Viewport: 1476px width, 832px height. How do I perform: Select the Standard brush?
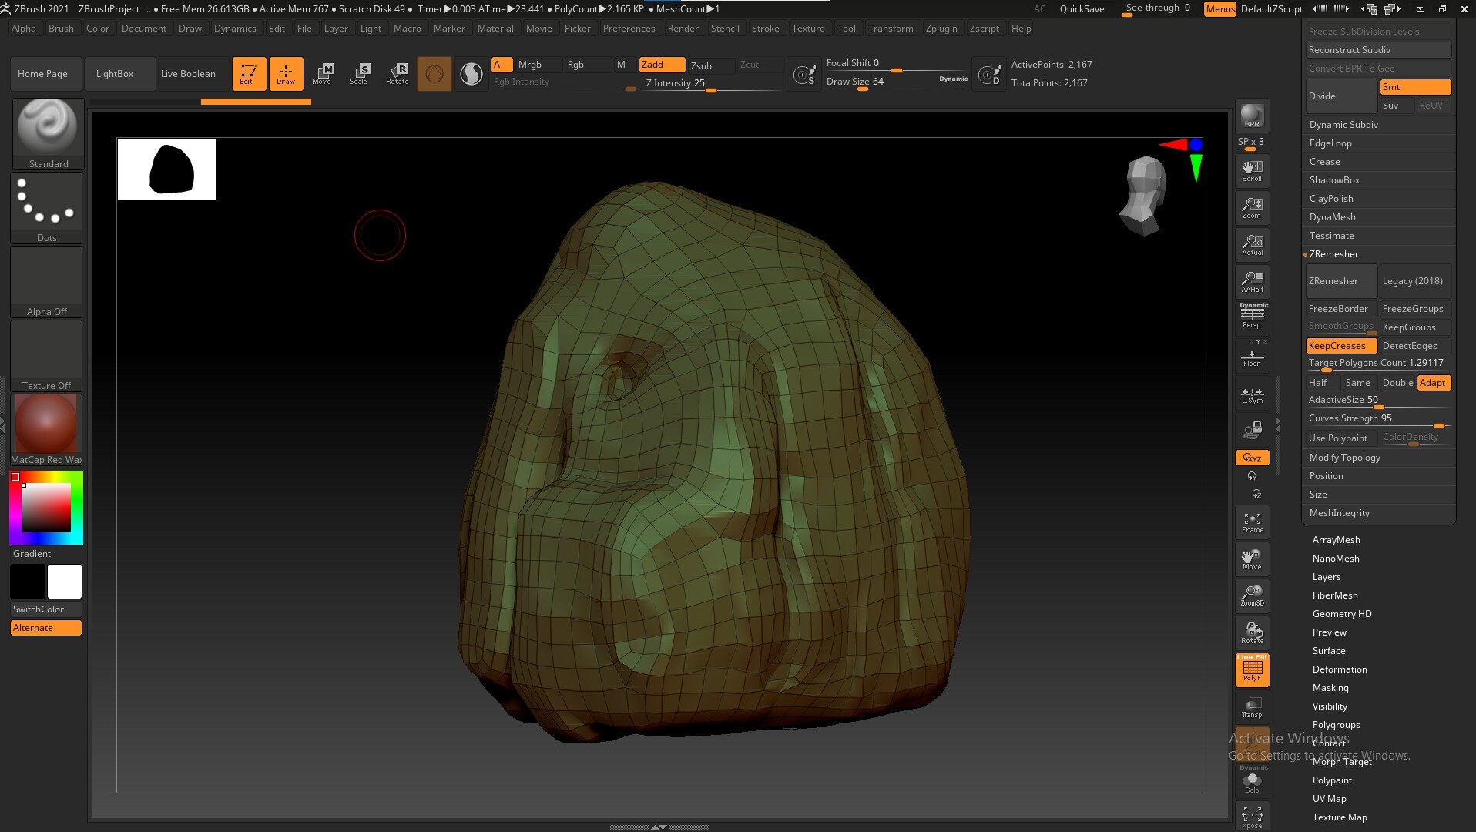(48, 127)
